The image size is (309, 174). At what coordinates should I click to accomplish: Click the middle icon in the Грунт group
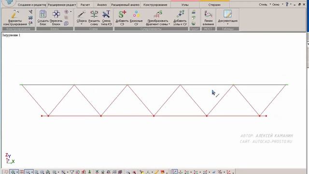194,18
